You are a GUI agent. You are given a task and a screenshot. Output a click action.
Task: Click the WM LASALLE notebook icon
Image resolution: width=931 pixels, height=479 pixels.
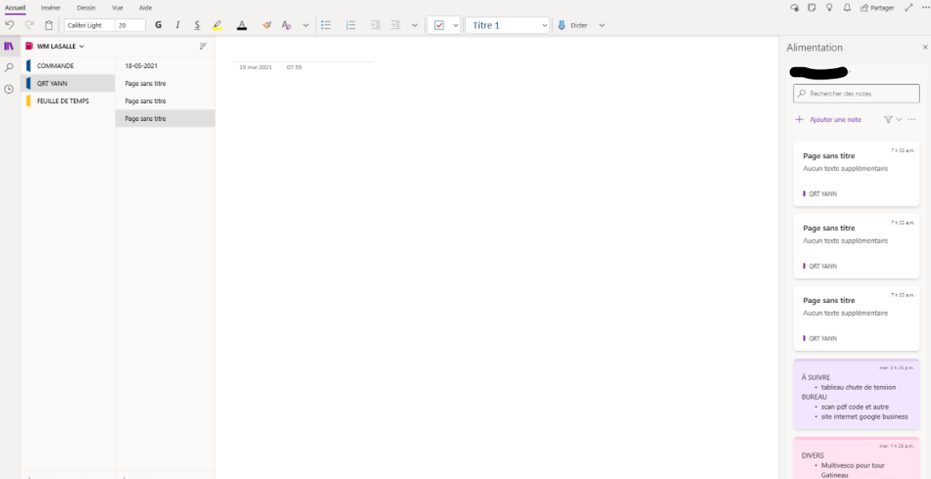click(x=29, y=46)
